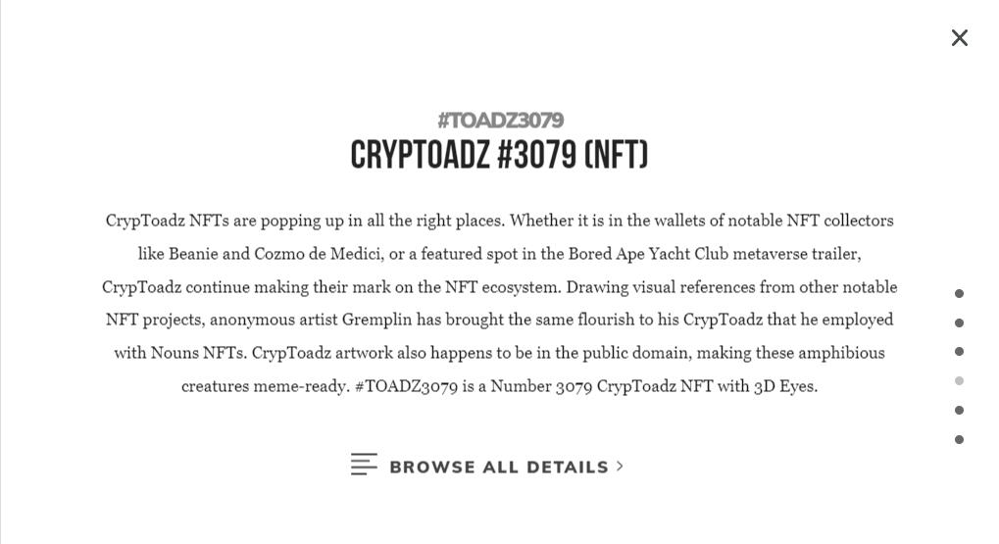
Task: Go to the third section dot
Action: (x=959, y=351)
